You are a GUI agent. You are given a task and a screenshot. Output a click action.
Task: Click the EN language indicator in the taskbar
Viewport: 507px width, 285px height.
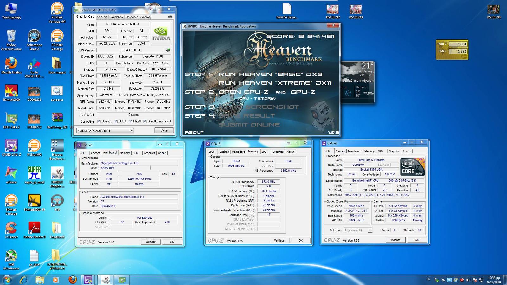pos(428,279)
